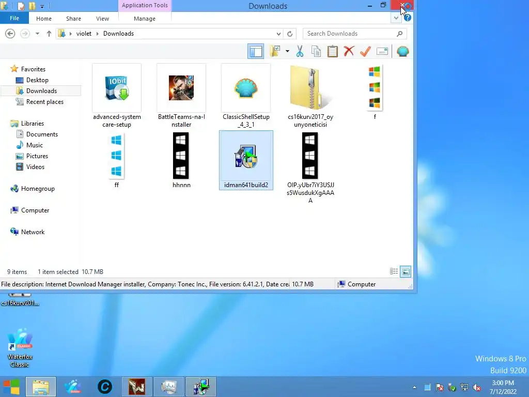Select Favorites in the navigation pane
Image resolution: width=529 pixels, height=397 pixels.
click(33, 69)
